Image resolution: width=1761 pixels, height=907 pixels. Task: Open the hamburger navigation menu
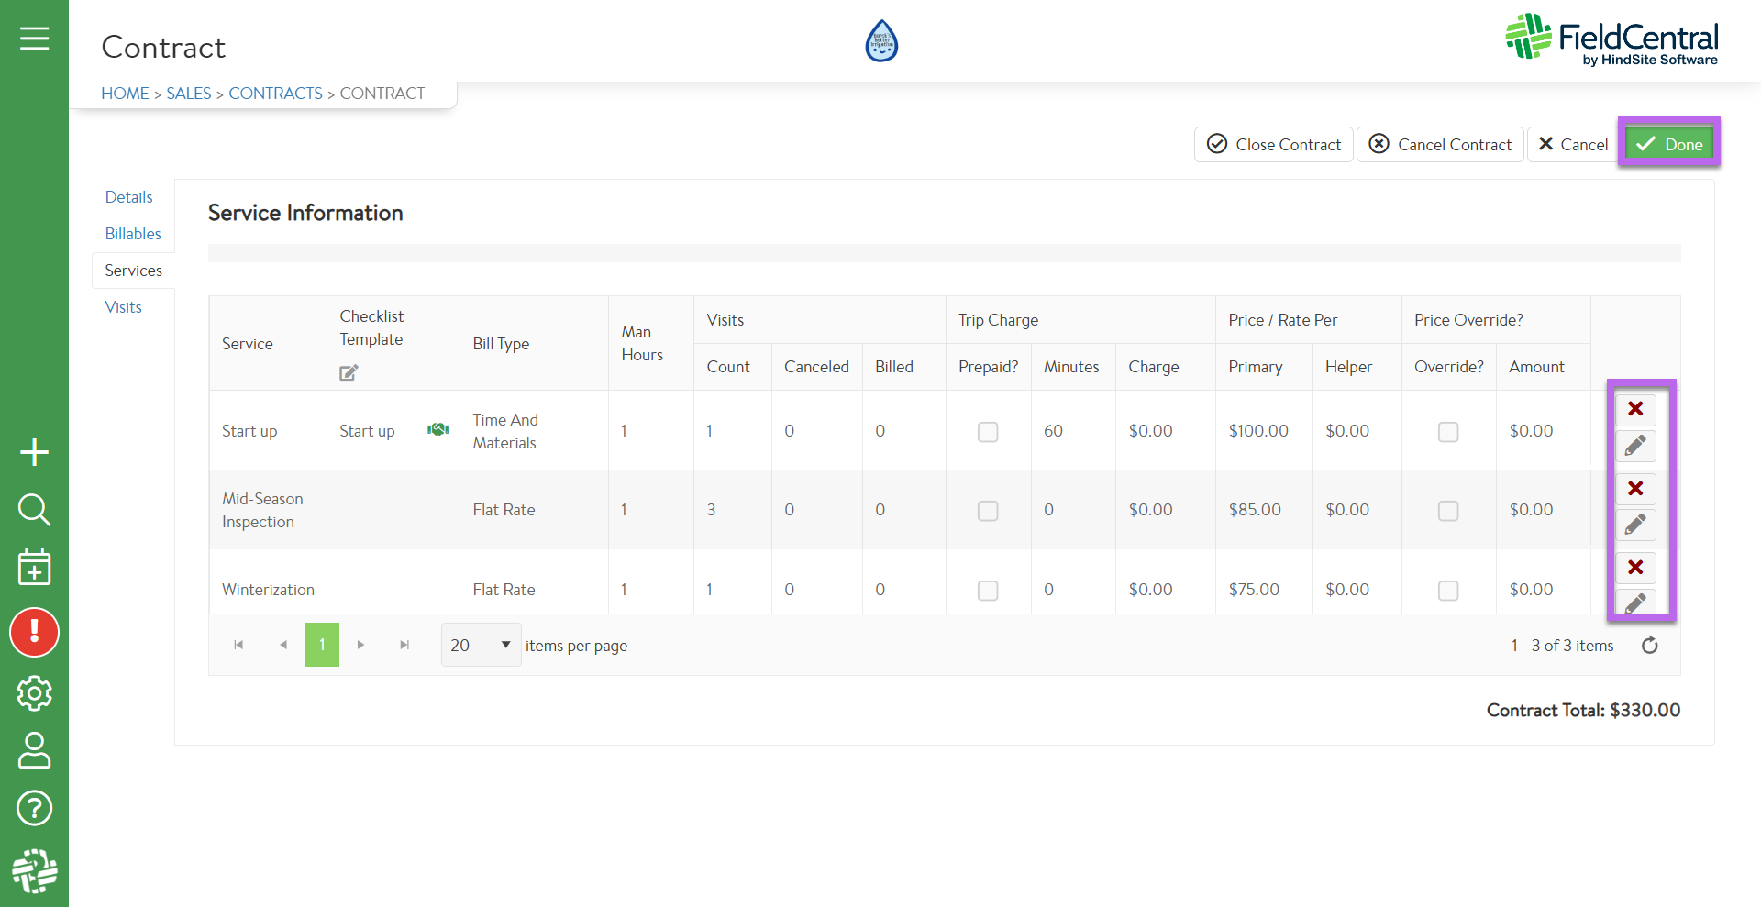pos(34,39)
